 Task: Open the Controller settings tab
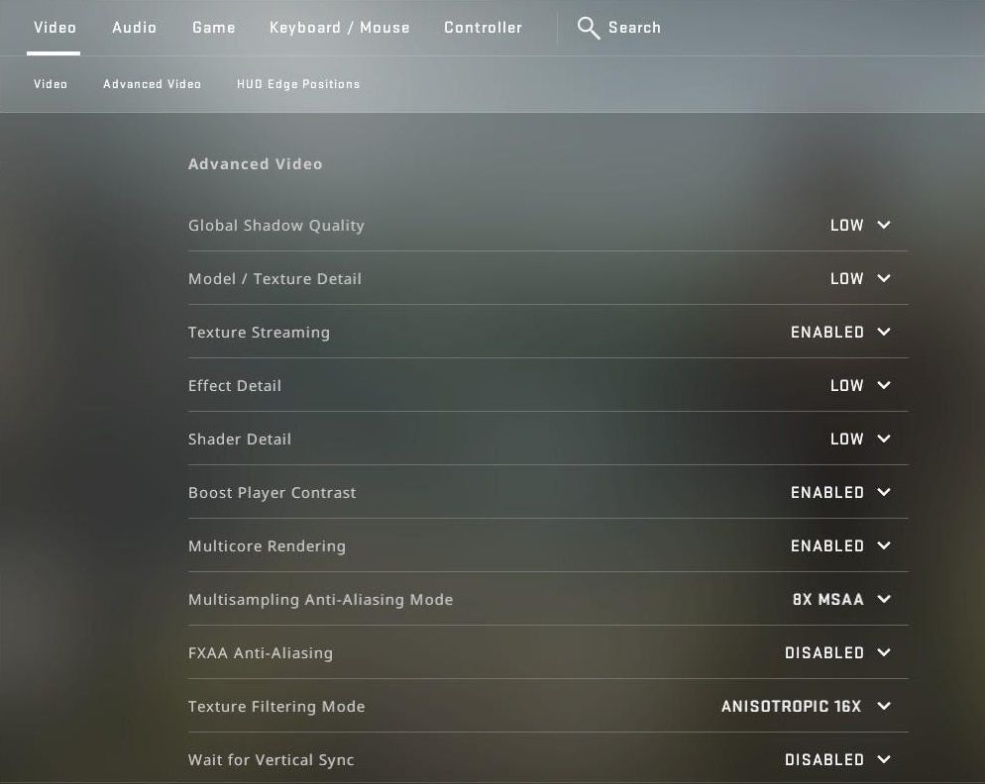click(x=483, y=28)
